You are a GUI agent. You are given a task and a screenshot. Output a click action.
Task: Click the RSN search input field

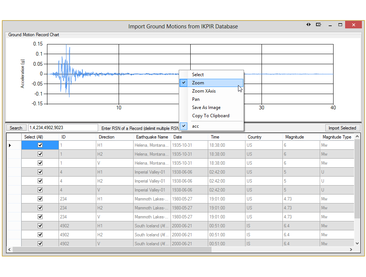coord(63,128)
